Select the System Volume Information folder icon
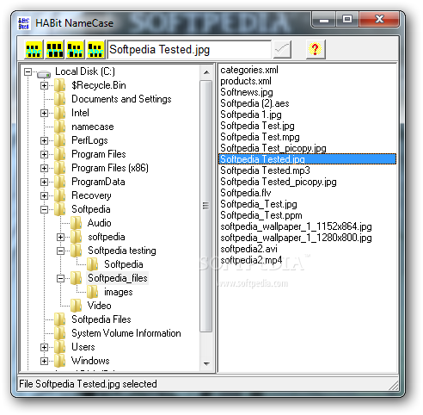 point(60,333)
